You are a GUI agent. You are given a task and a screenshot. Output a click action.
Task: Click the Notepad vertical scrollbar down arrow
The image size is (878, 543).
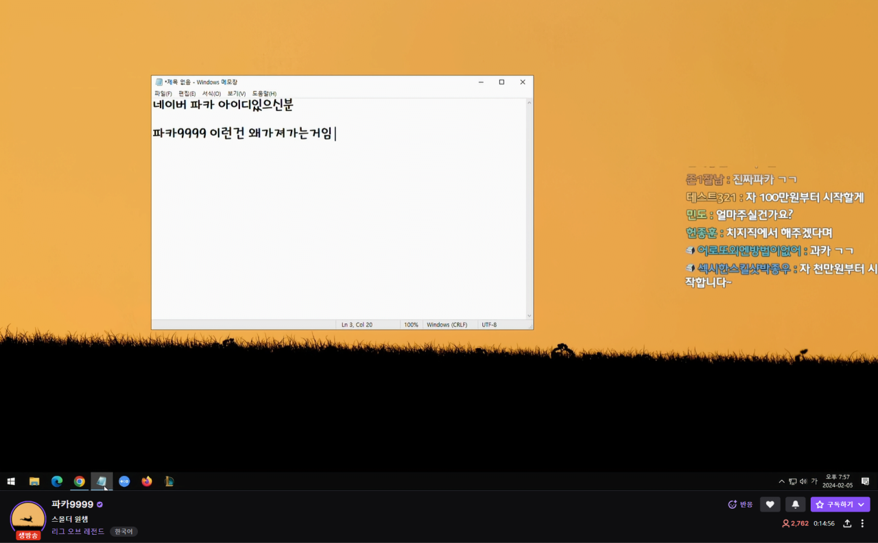click(529, 316)
